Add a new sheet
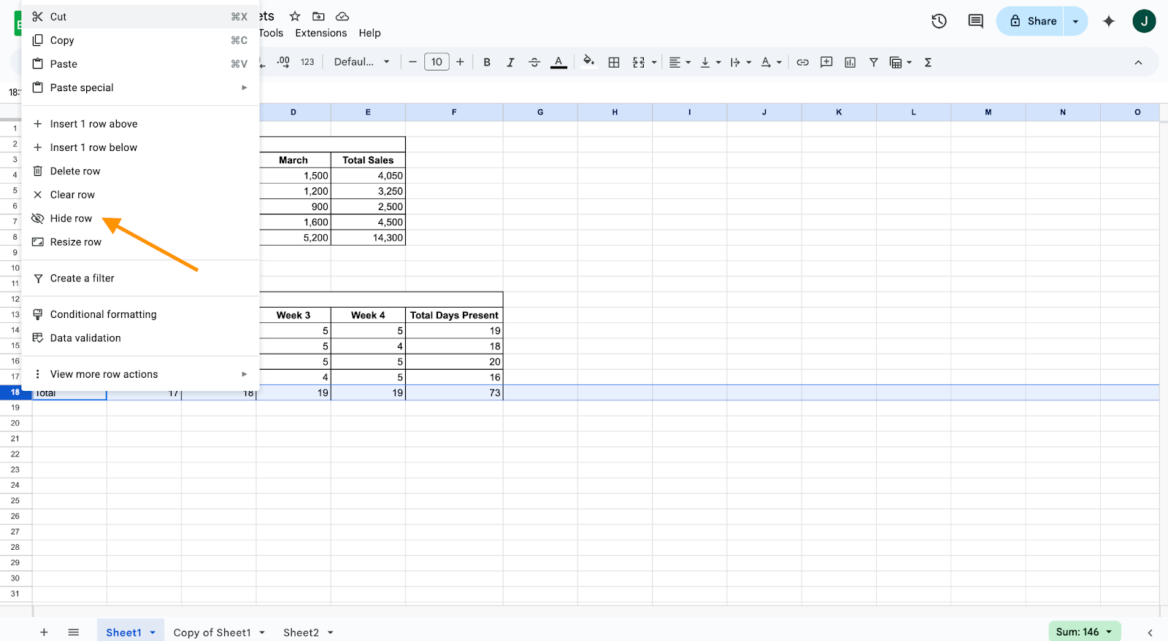Image resolution: width=1168 pixels, height=641 pixels. [x=44, y=632]
